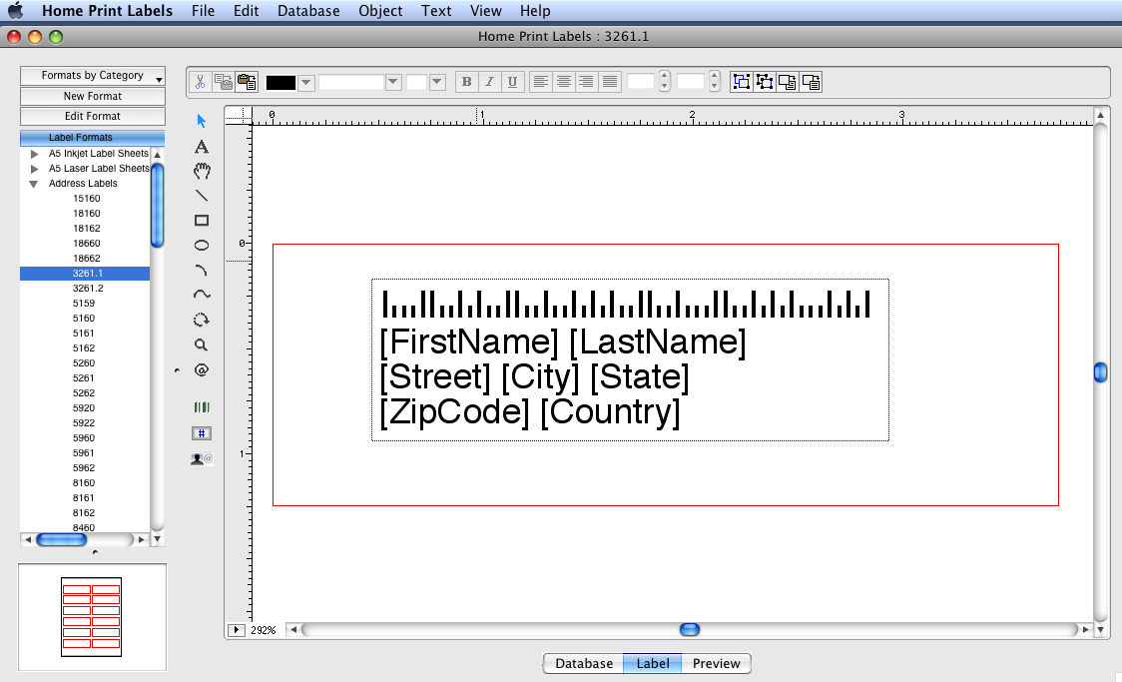Expand the A5 Inkjet Label Sheets group
This screenshot has width=1122, height=682.
(x=35, y=154)
